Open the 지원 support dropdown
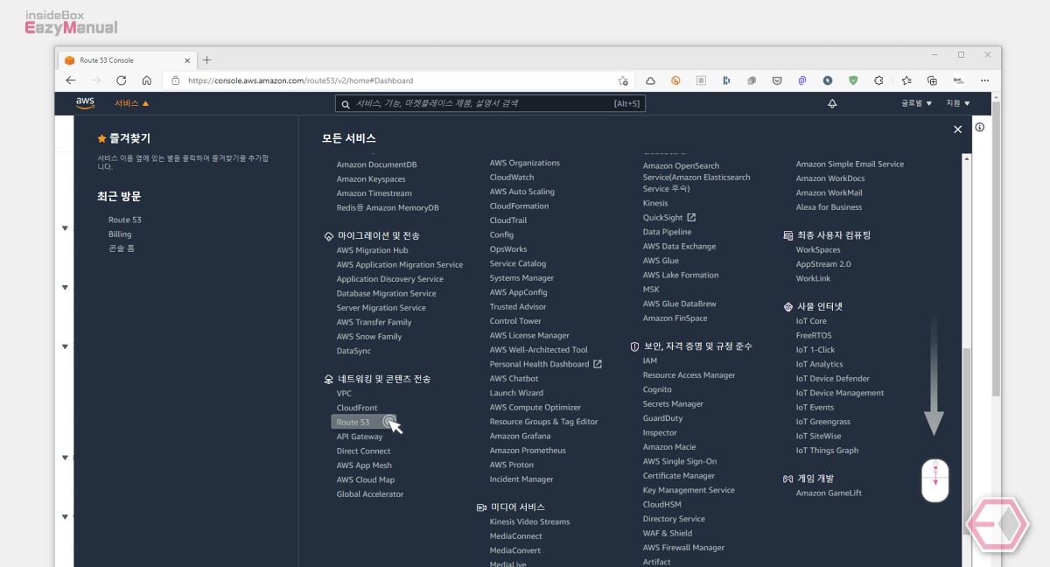This screenshot has width=1050, height=567. coord(958,103)
